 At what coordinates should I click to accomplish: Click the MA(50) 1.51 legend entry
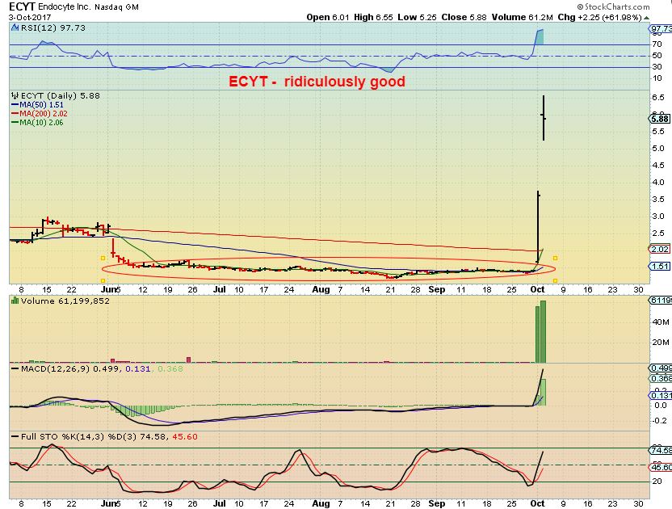click(41, 105)
